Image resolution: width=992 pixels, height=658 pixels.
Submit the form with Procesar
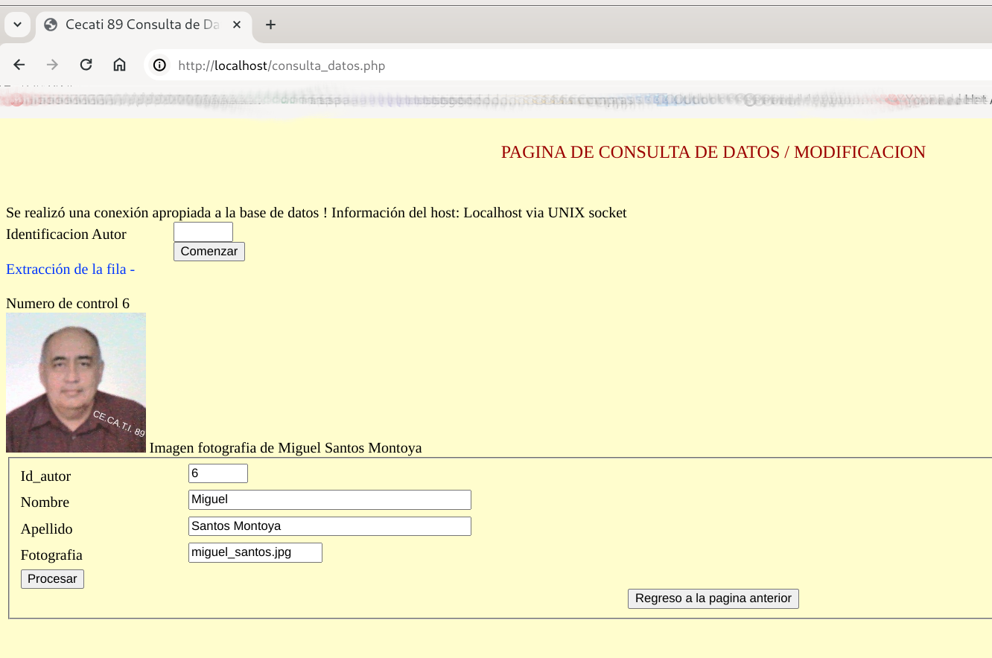tap(52, 579)
